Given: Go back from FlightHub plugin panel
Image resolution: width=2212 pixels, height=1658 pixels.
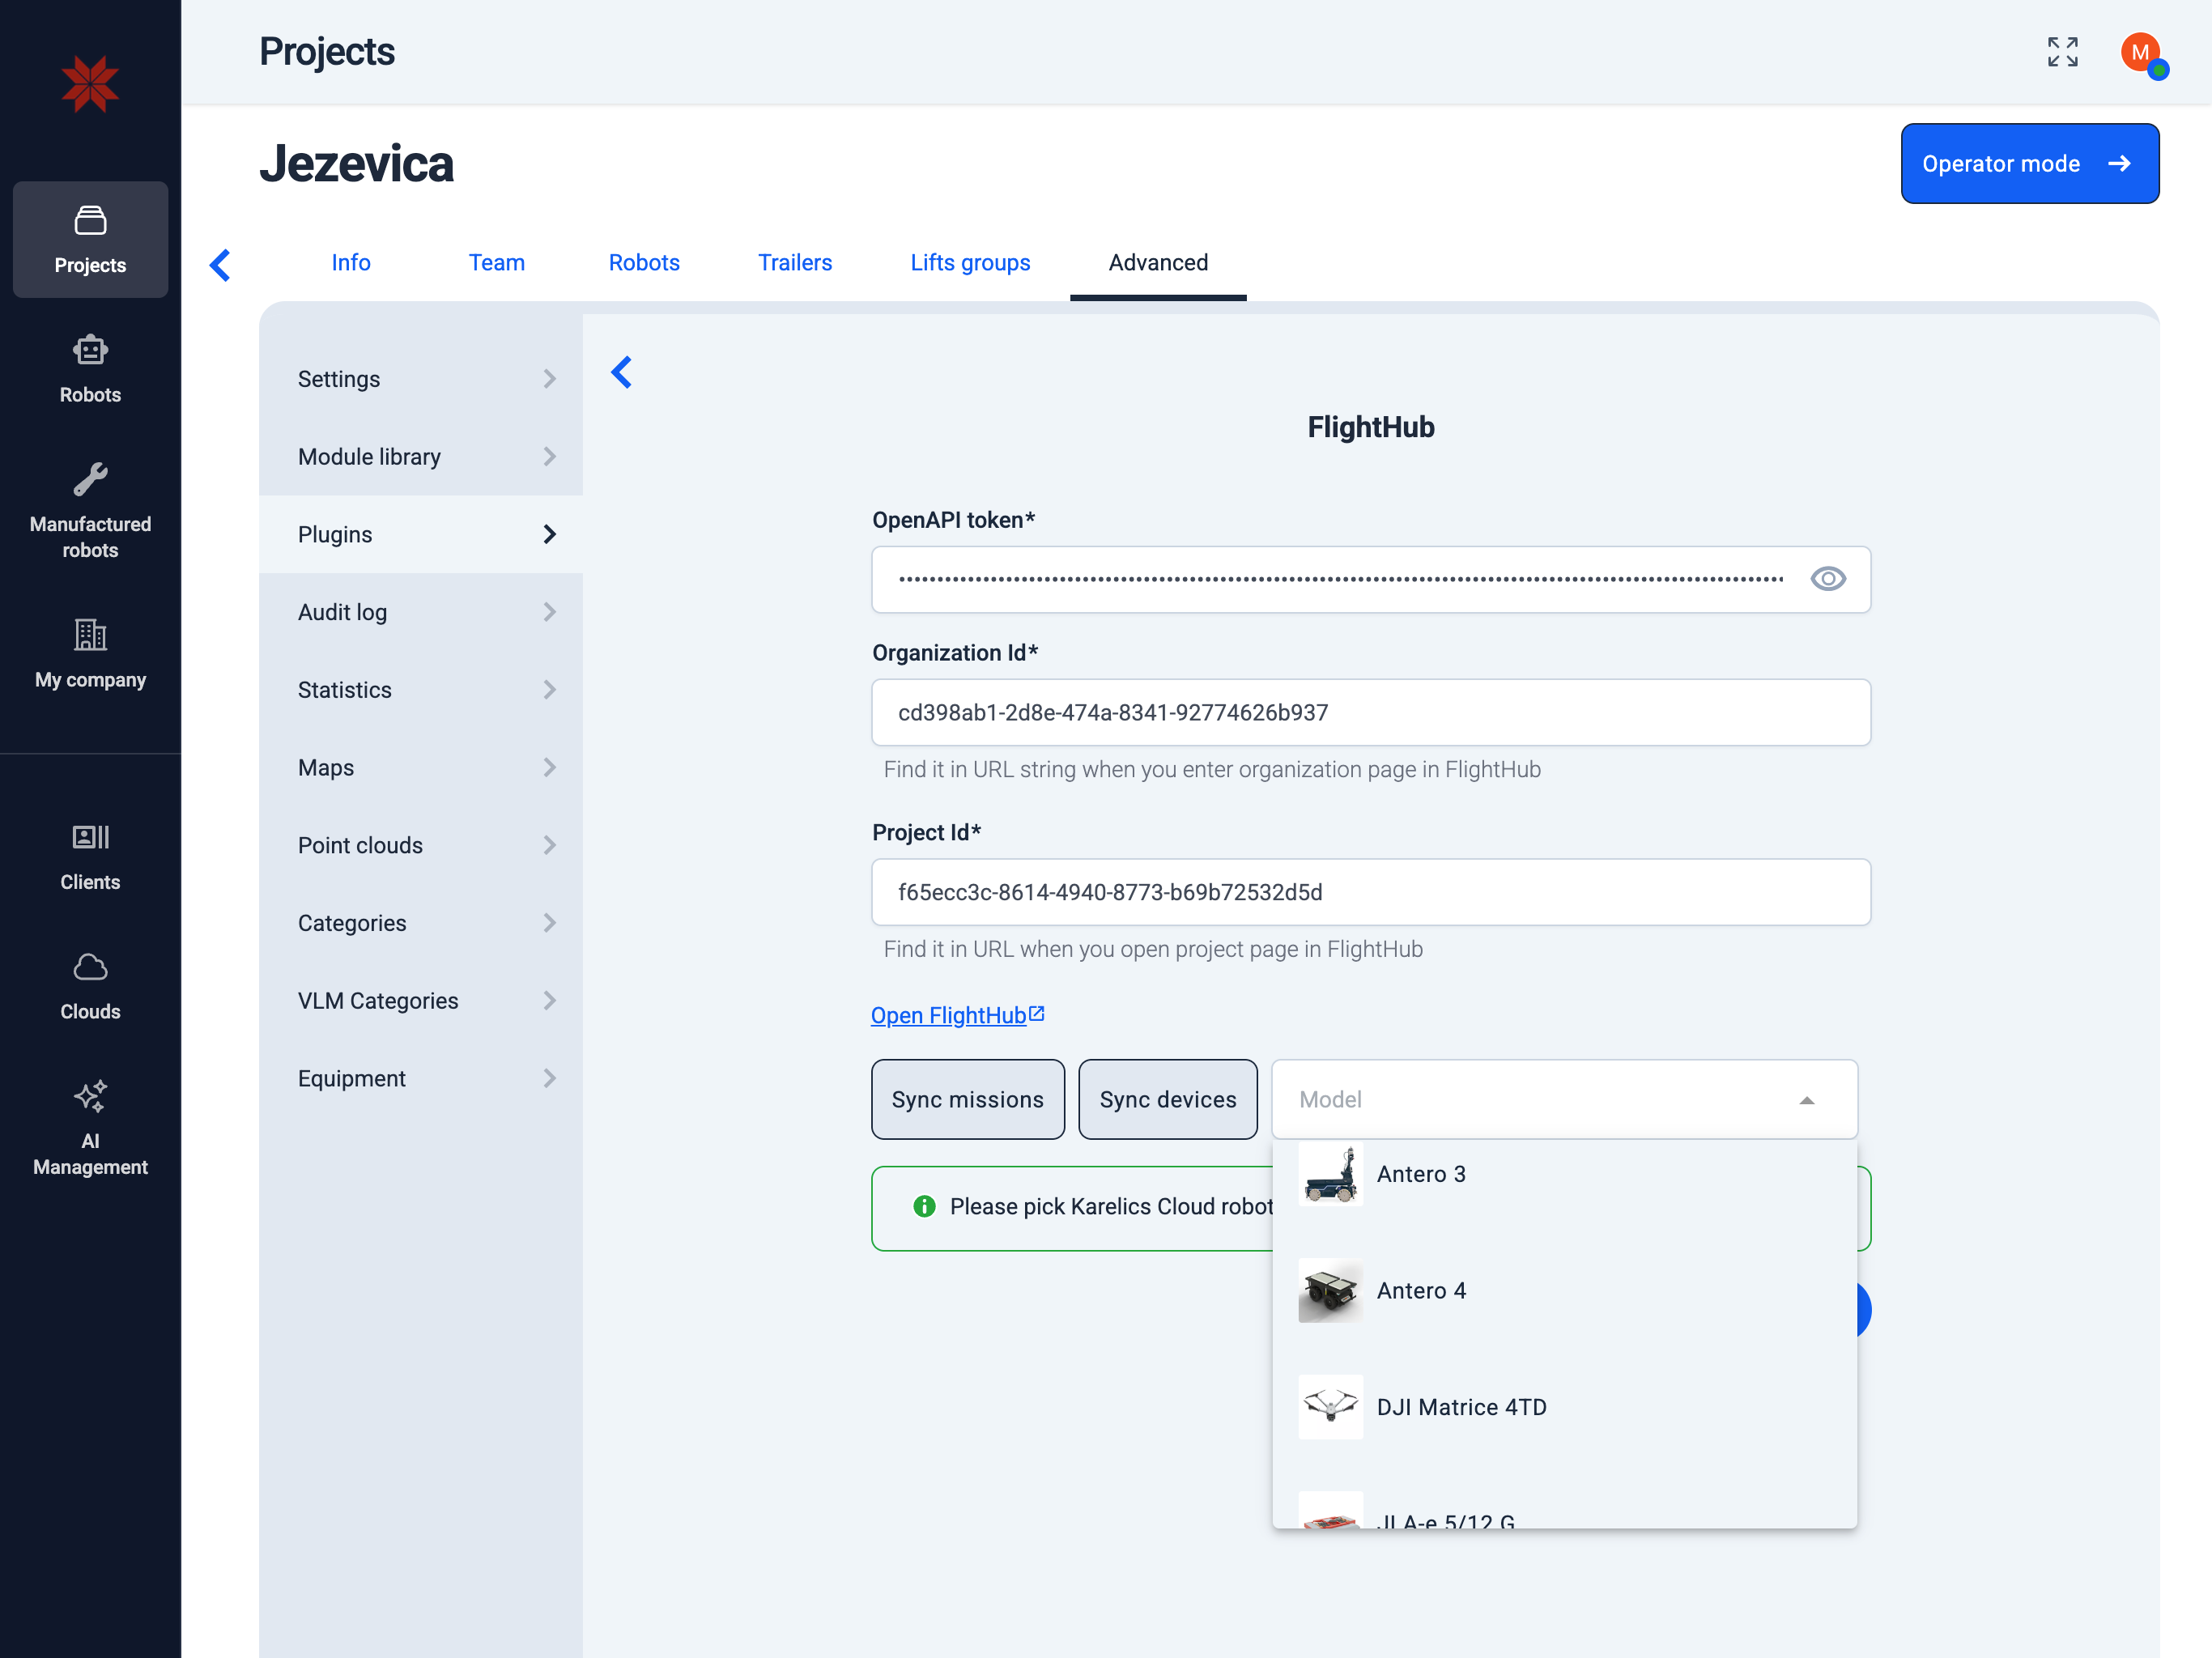Looking at the screenshot, I should point(621,372).
